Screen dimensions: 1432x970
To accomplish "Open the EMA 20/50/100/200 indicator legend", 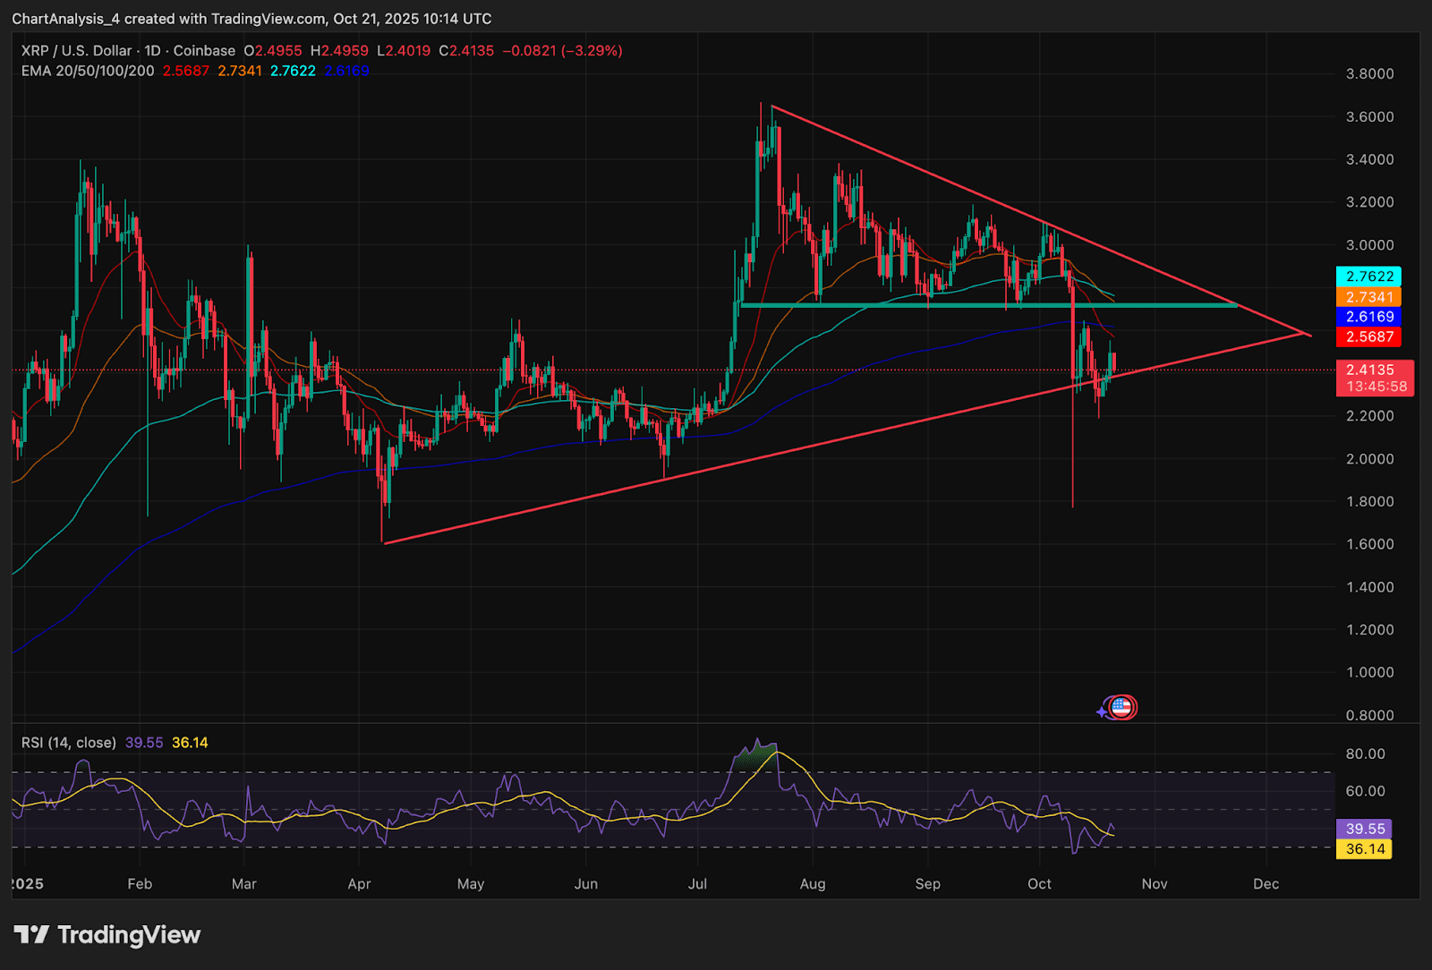I will (88, 71).
